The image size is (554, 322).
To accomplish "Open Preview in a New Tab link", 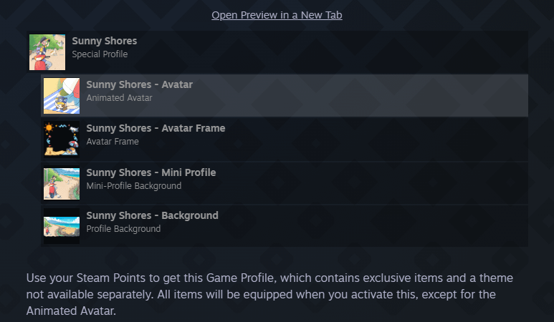I will (x=277, y=15).
